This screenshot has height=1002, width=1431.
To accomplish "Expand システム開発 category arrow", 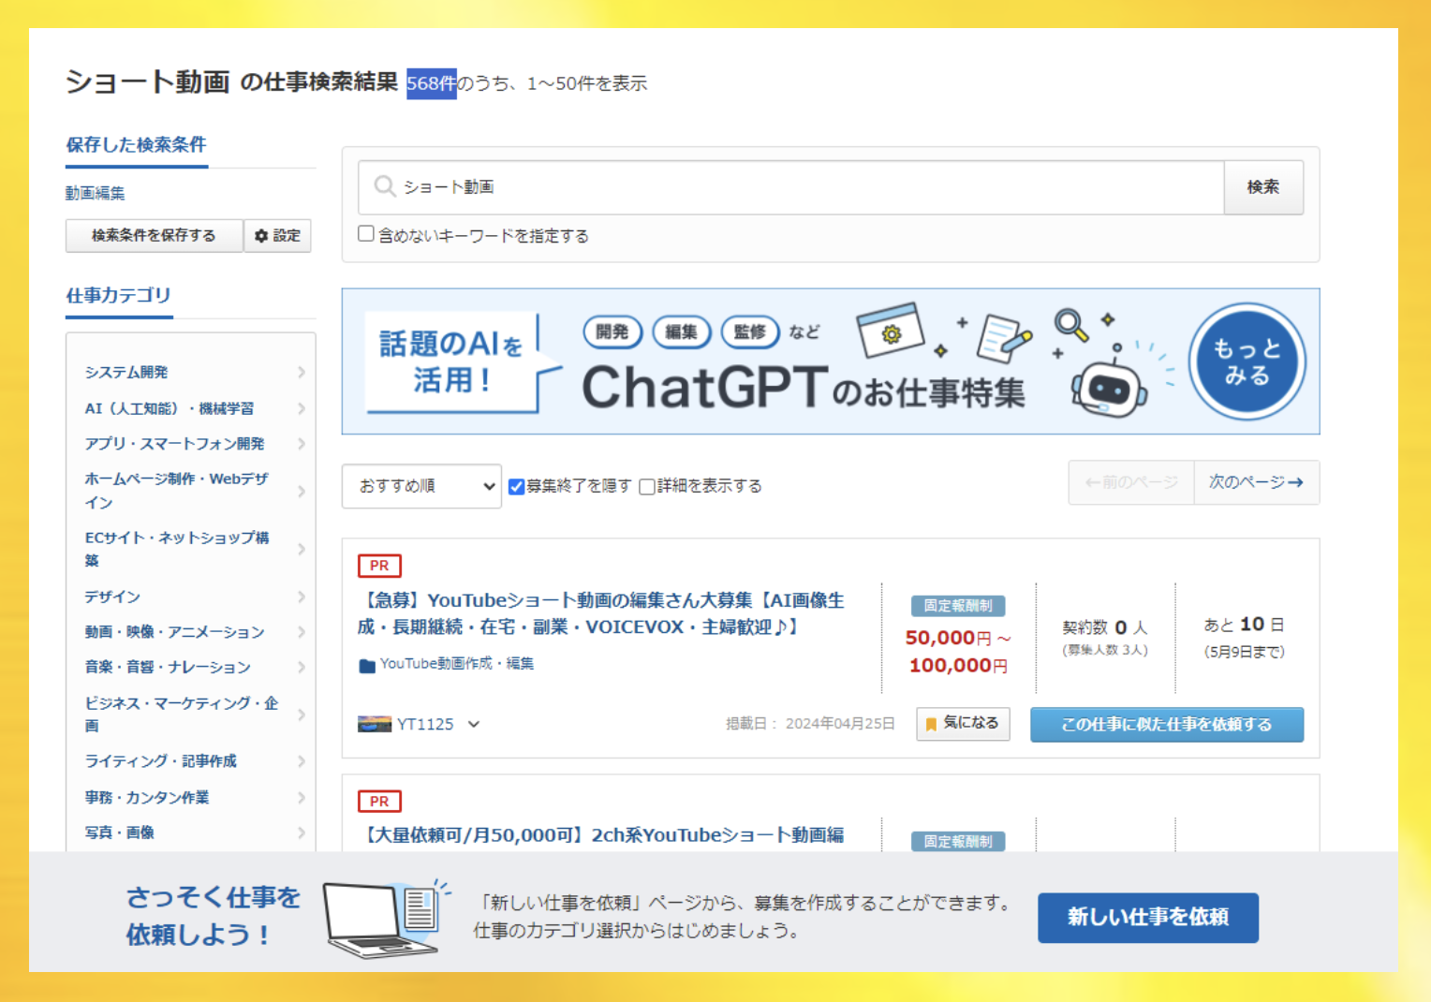I will (302, 373).
